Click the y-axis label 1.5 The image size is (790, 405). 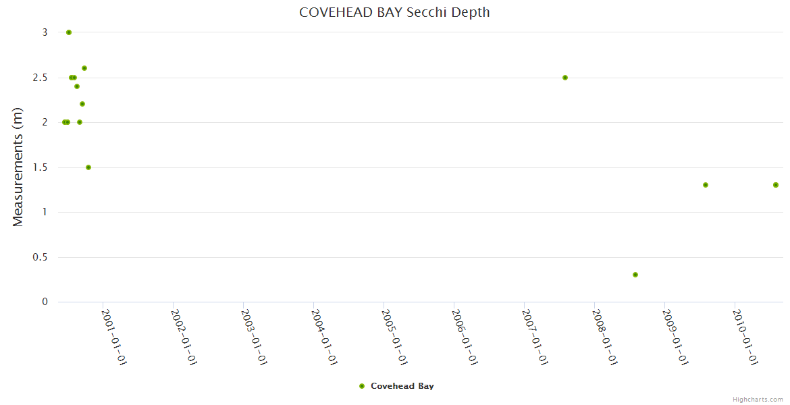click(x=41, y=167)
